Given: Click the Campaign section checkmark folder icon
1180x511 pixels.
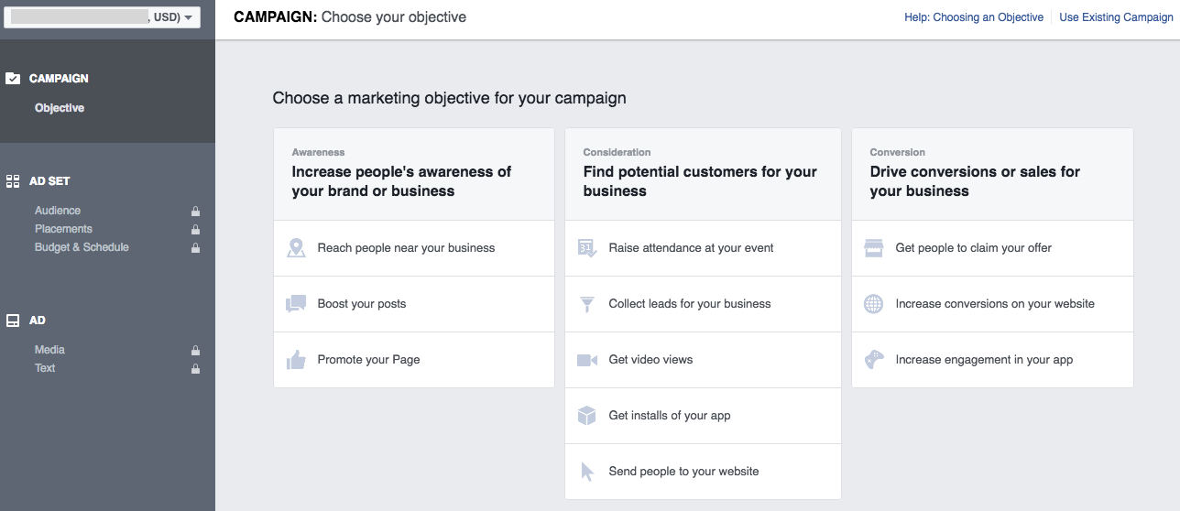Looking at the screenshot, I should [x=13, y=79].
